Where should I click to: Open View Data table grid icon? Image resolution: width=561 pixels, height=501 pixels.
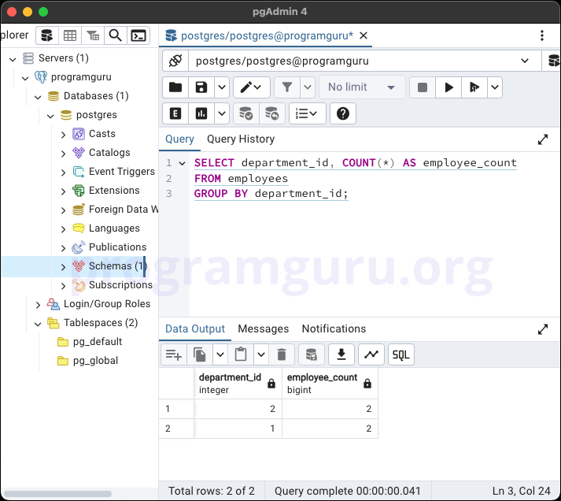tap(70, 35)
